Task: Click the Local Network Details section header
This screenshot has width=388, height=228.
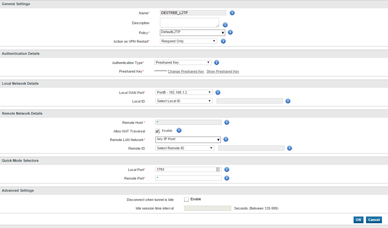Action: pyautogui.click(x=194, y=83)
